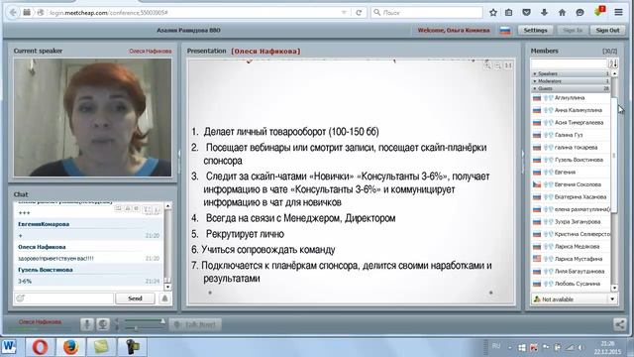Switch to Firefox in the taskbar
The width and height of the screenshot is (634, 357).
(70, 347)
